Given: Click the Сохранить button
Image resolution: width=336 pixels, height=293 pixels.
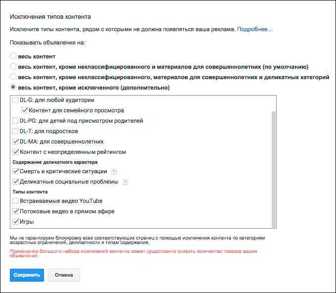Looking at the screenshot, I should (x=27, y=275).
